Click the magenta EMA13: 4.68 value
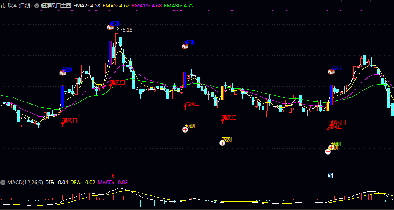 tap(147, 6)
